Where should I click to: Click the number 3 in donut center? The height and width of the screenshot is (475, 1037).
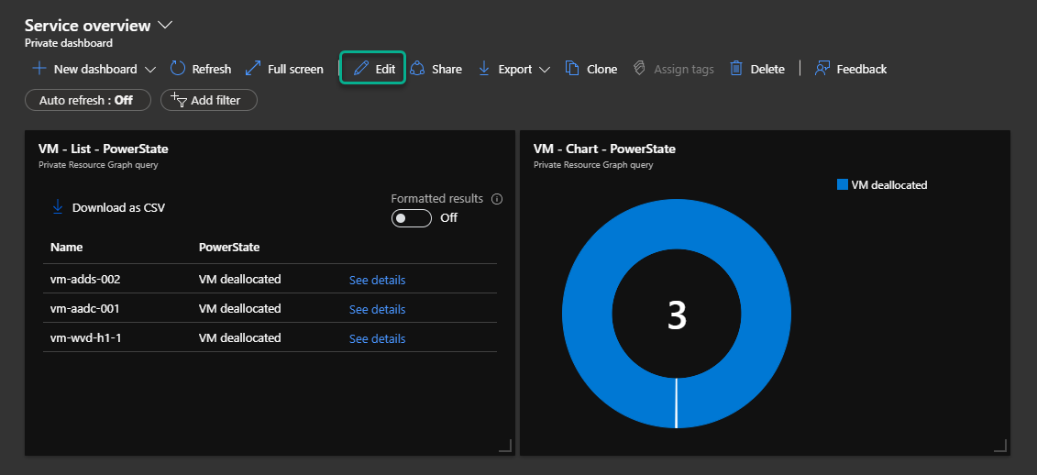[x=677, y=315]
